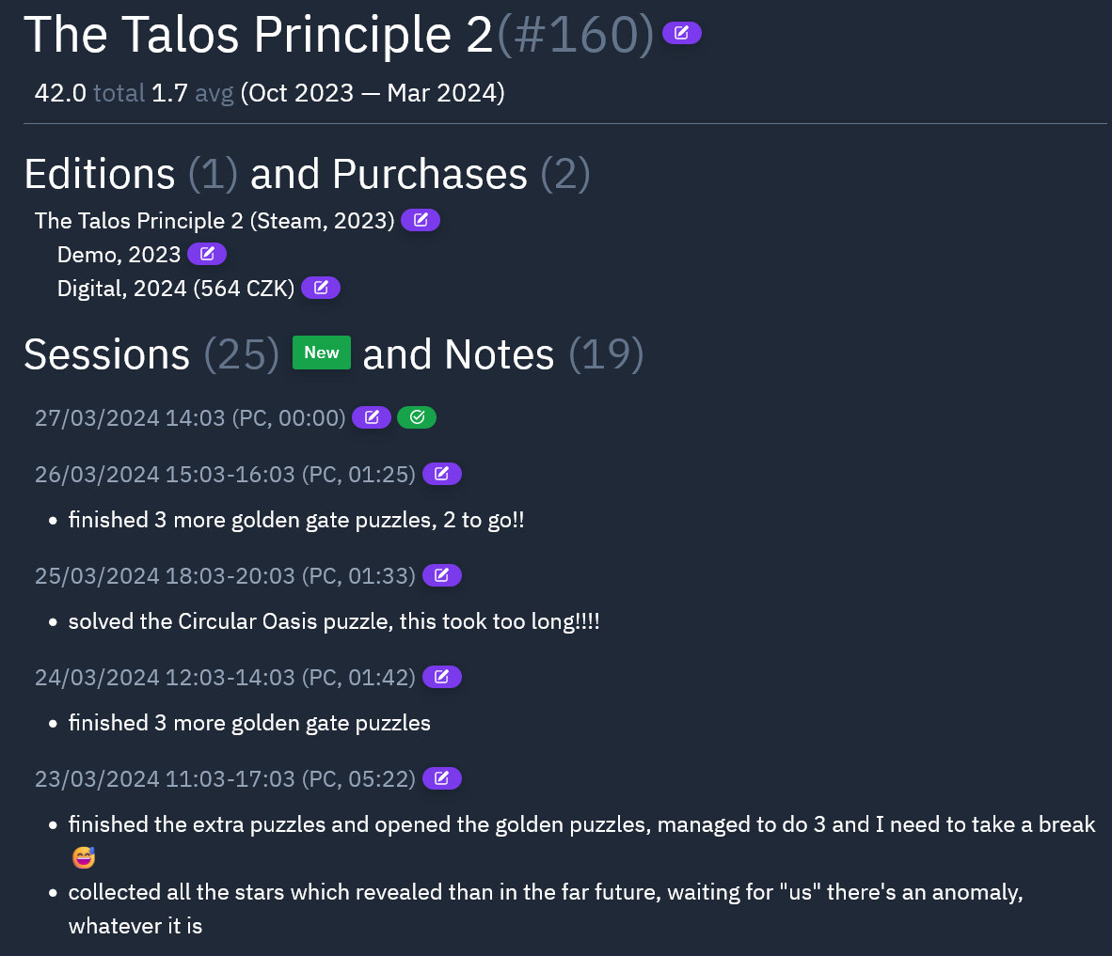Screen dimensions: 1112x956
Task: Click green checkmark on 27/03/2024 session
Action: tap(417, 417)
